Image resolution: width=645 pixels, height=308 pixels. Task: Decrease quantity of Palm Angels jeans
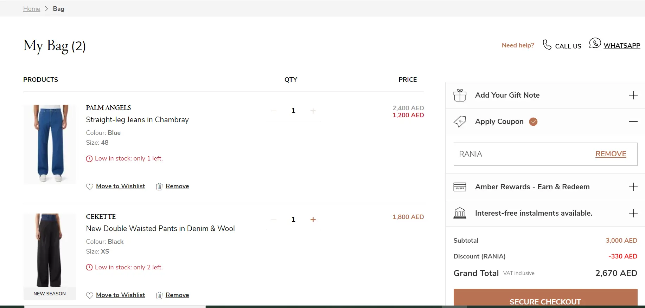[x=274, y=111]
